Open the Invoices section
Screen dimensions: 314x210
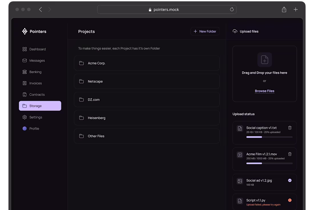click(x=35, y=83)
